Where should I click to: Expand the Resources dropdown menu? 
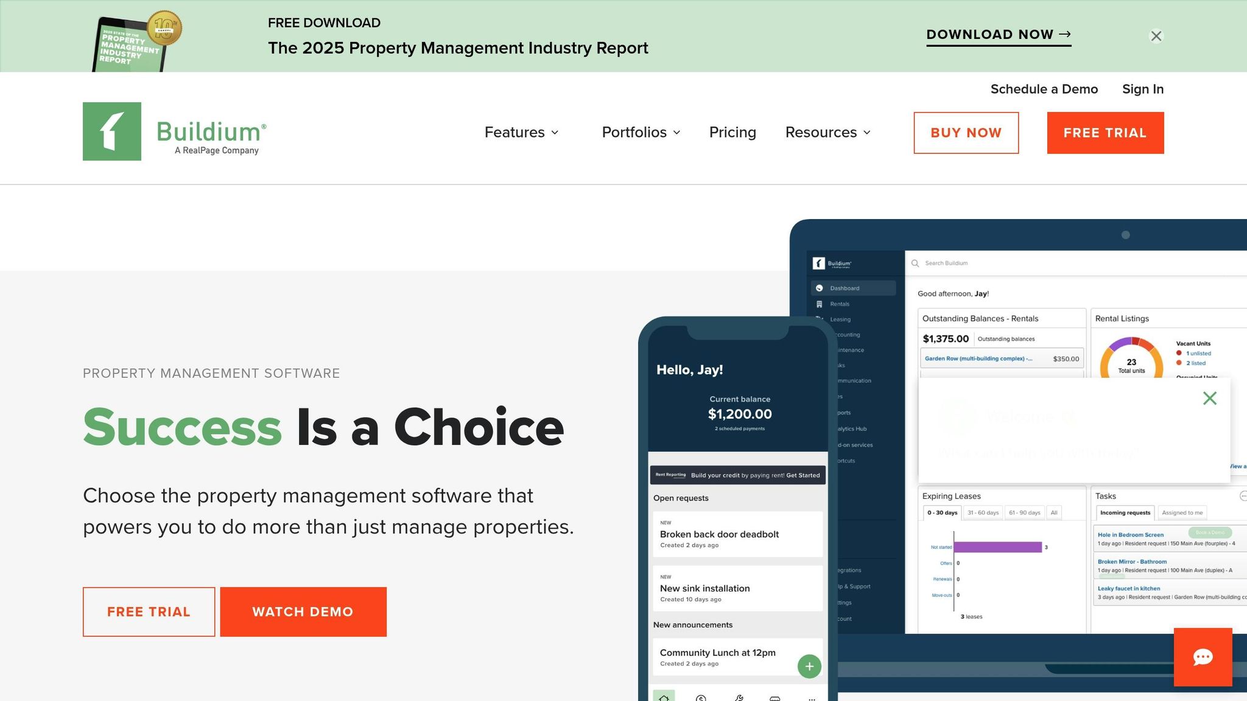point(827,132)
